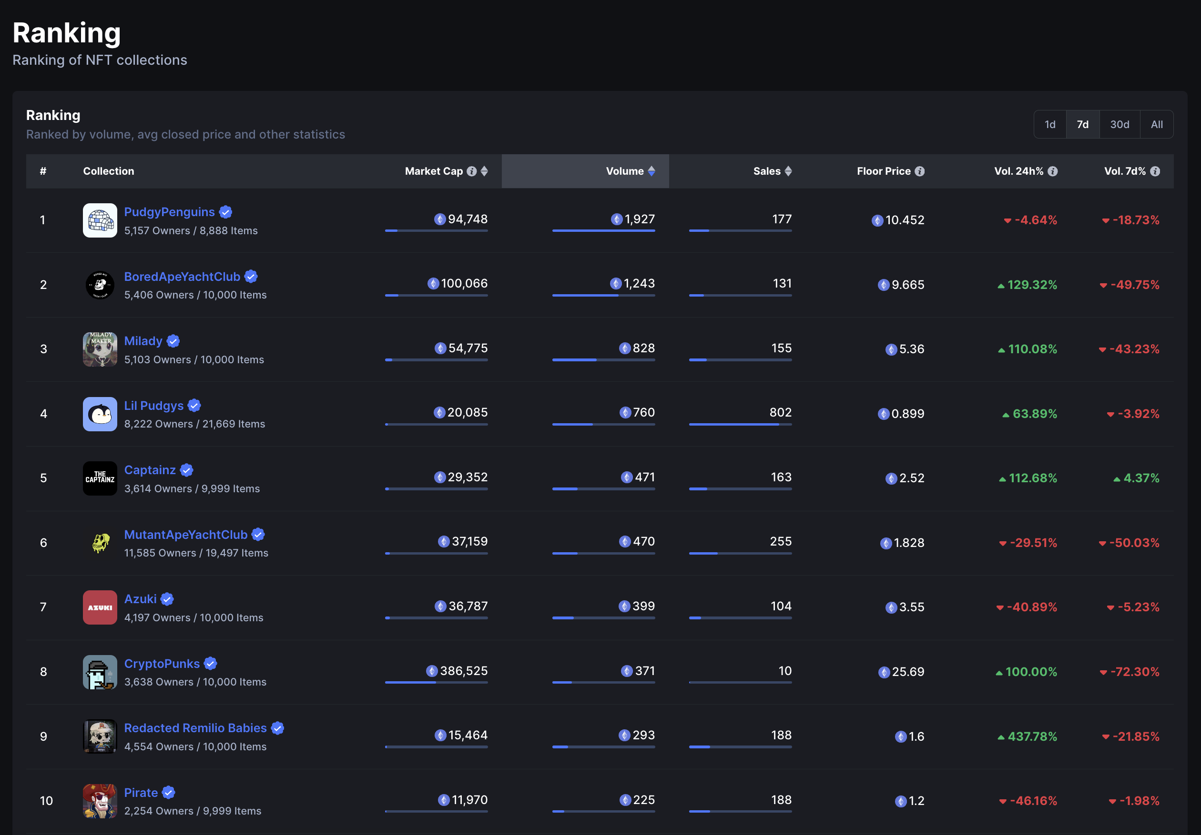The width and height of the screenshot is (1201, 835).
Task: Click the MutantApeYachtClub skull avatar
Action: pyautogui.click(x=100, y=543)
